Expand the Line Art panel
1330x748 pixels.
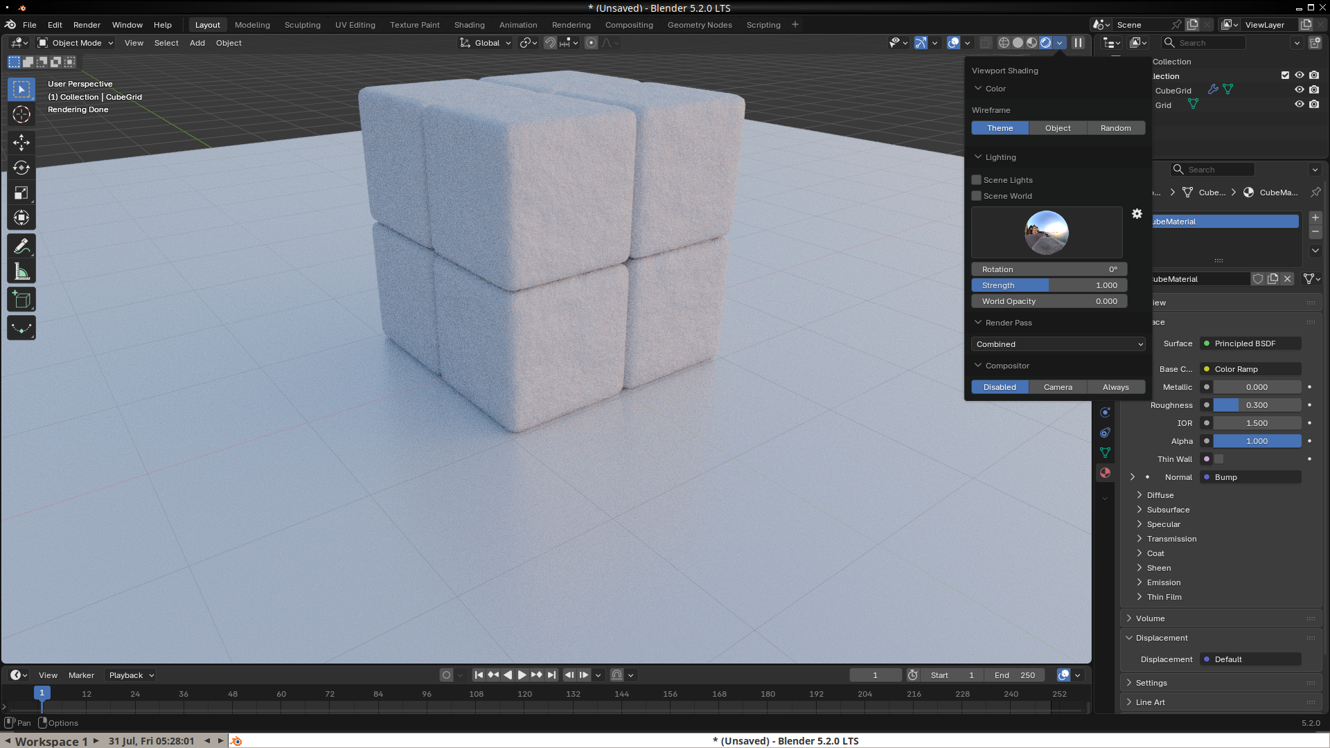[x=1150, y=702]
